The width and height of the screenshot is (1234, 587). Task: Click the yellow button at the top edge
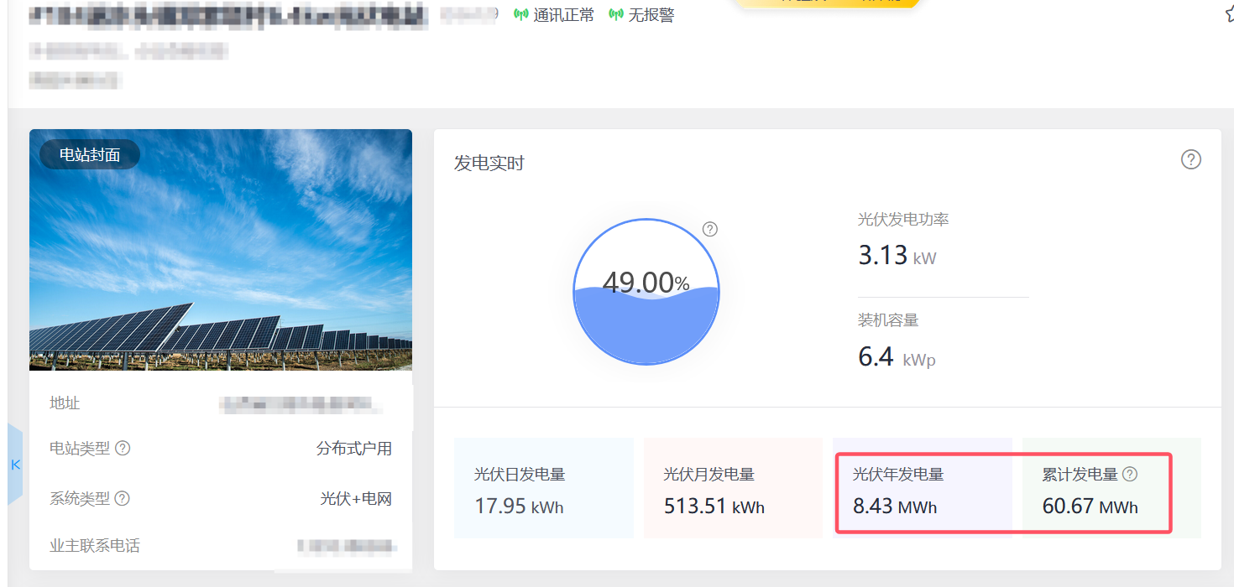click(x=827, y=3)
